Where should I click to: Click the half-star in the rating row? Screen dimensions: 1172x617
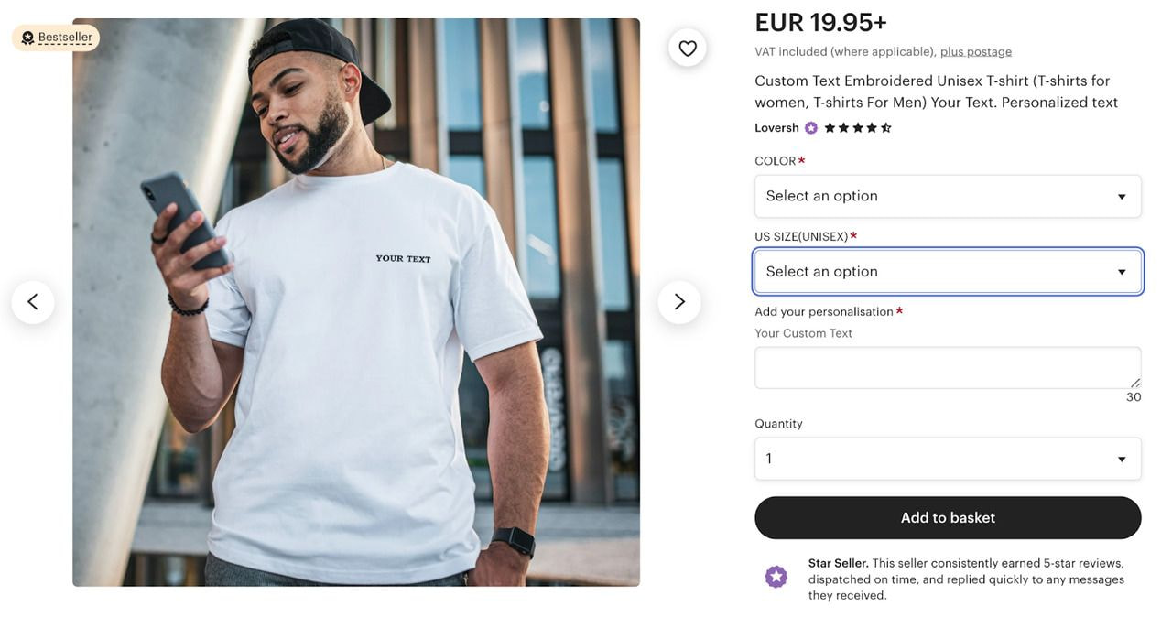pyautogui.click(x=885, y=128)
